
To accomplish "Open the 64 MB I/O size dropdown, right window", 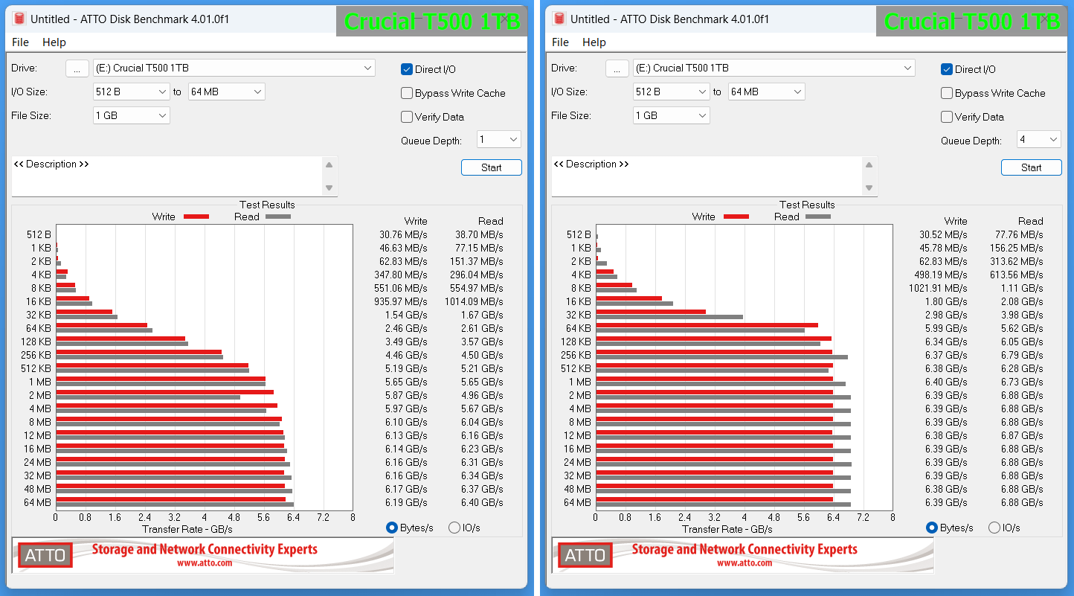I will coord(767,92).
